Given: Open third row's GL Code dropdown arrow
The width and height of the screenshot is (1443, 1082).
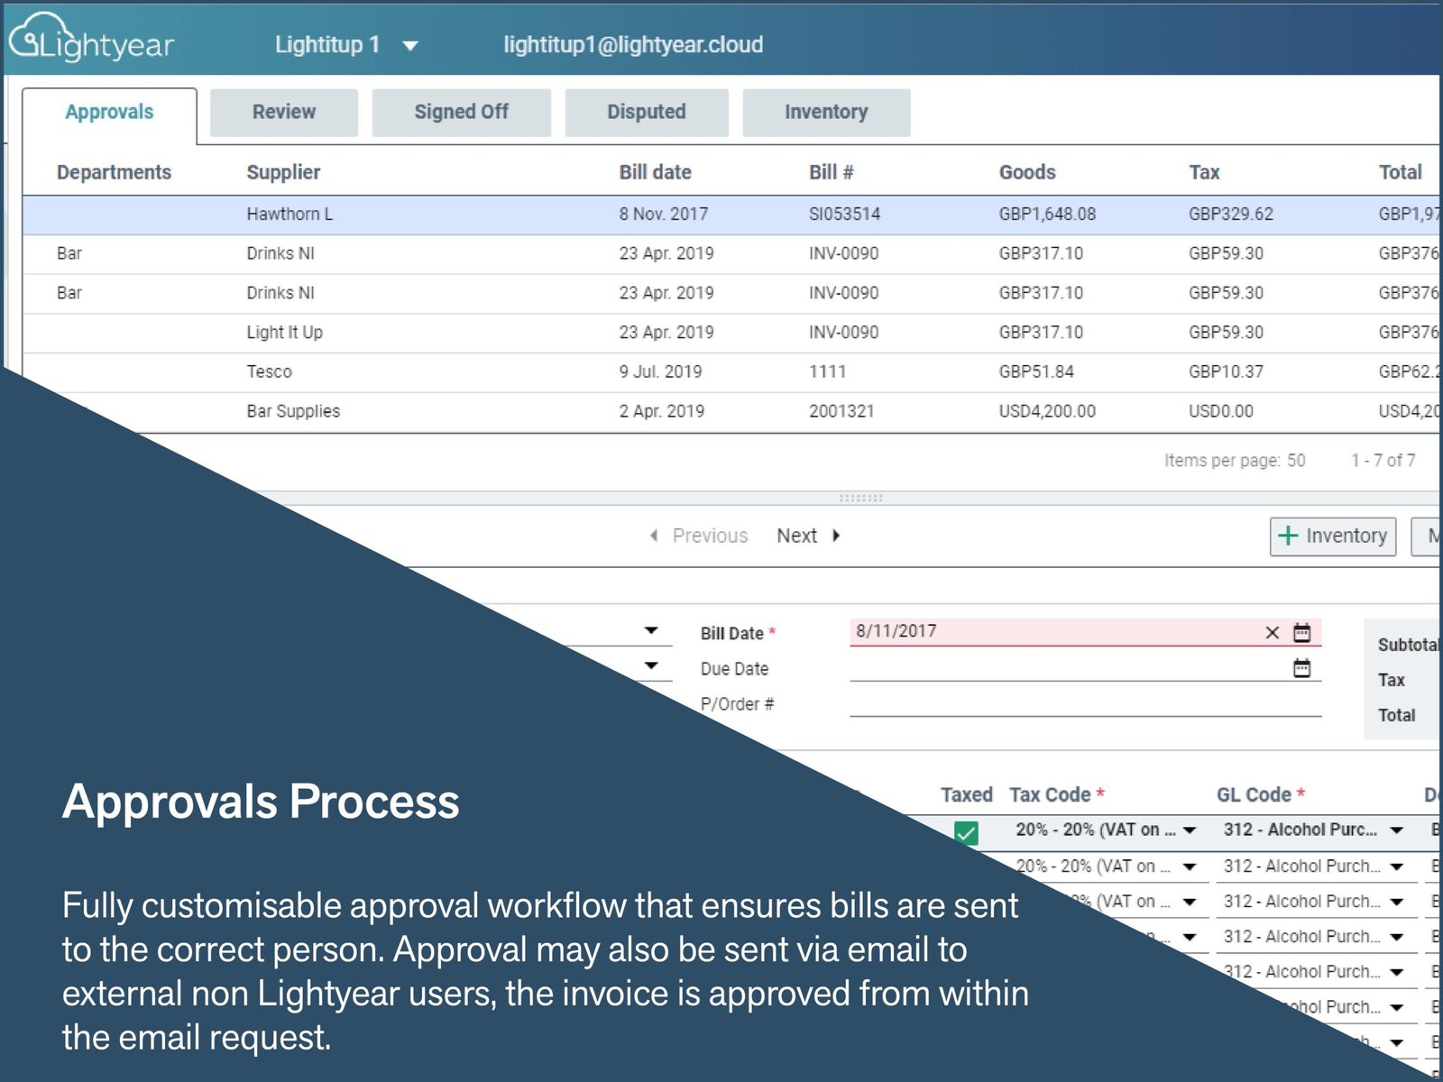Looking at the screenshot, I should click(1397, 902).
